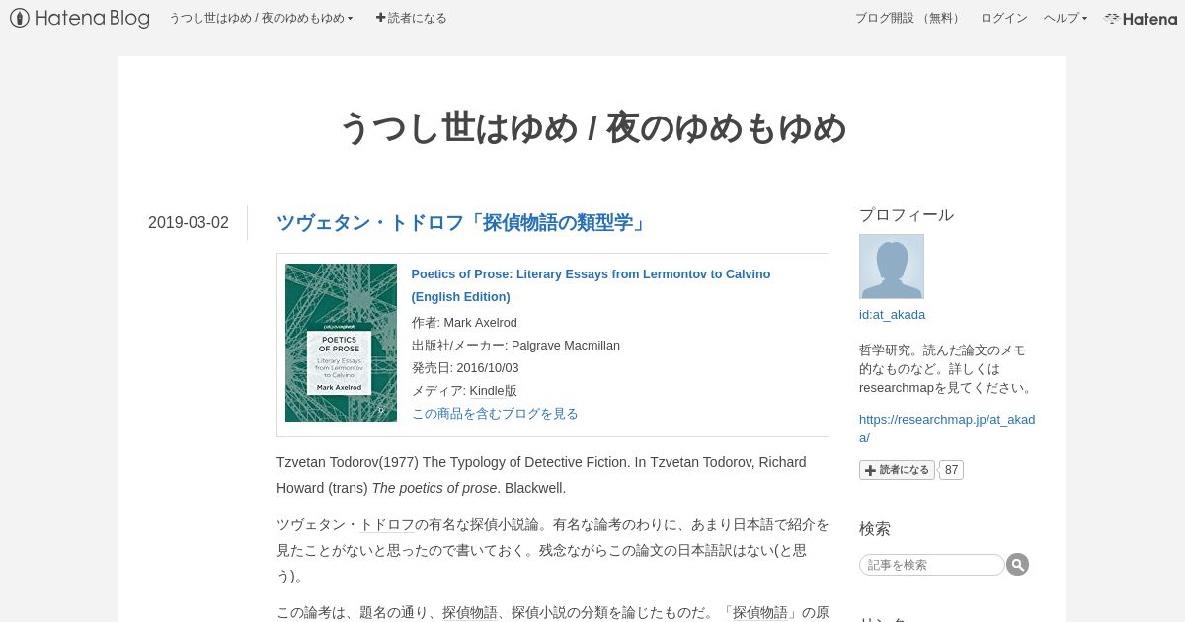Click the 検索 sidebar heading
Screen dimensions: 1185x622
875,529
